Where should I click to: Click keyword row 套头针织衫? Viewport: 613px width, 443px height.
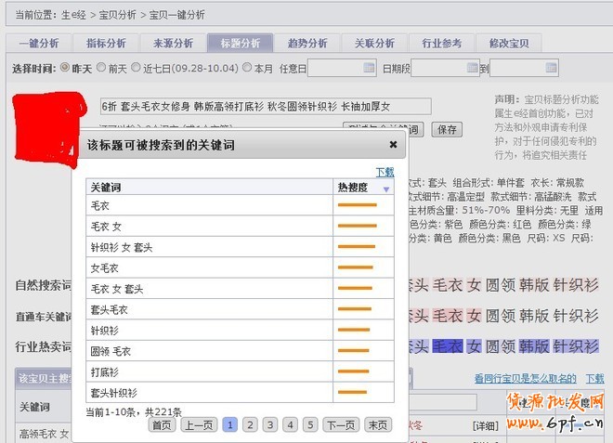pos(240,393)
